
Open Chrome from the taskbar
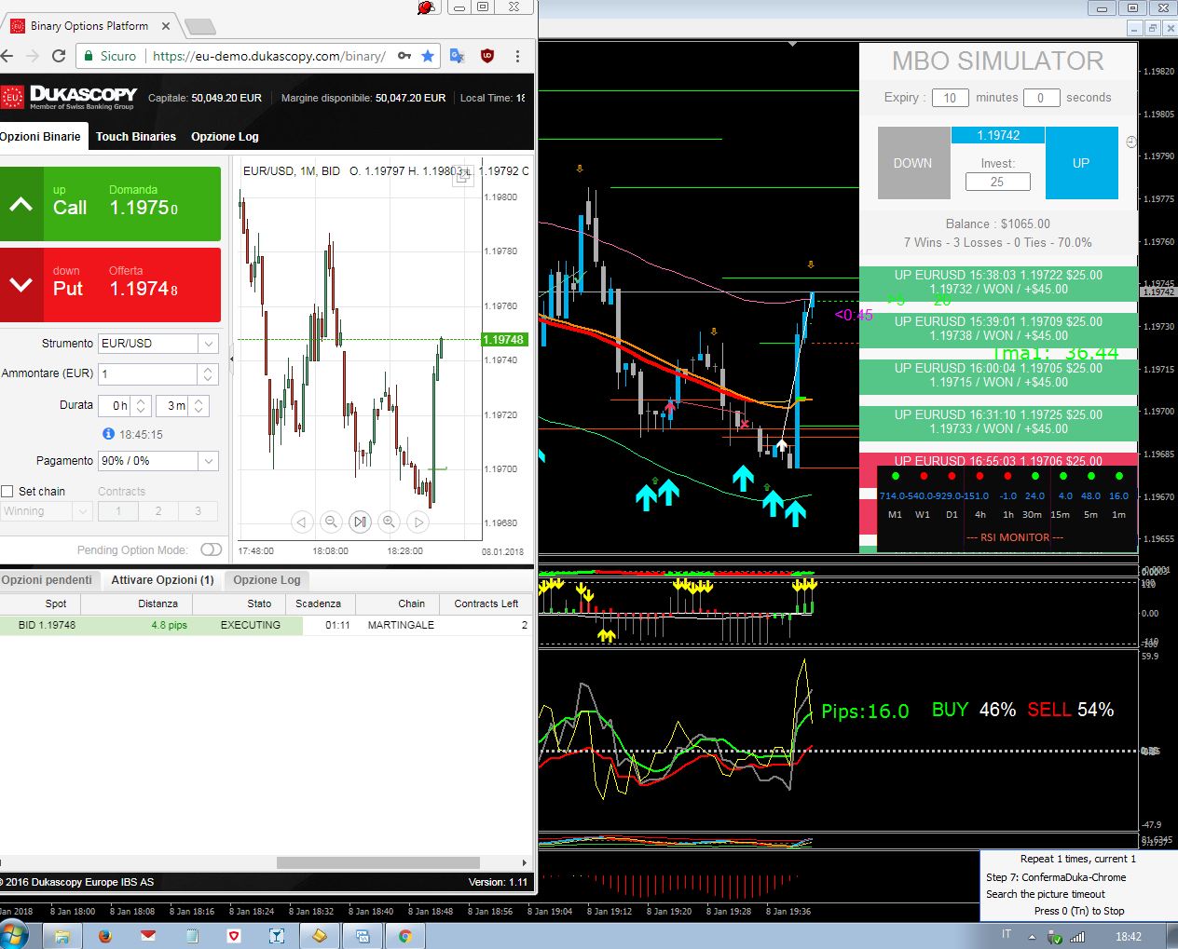click(405, 936)
